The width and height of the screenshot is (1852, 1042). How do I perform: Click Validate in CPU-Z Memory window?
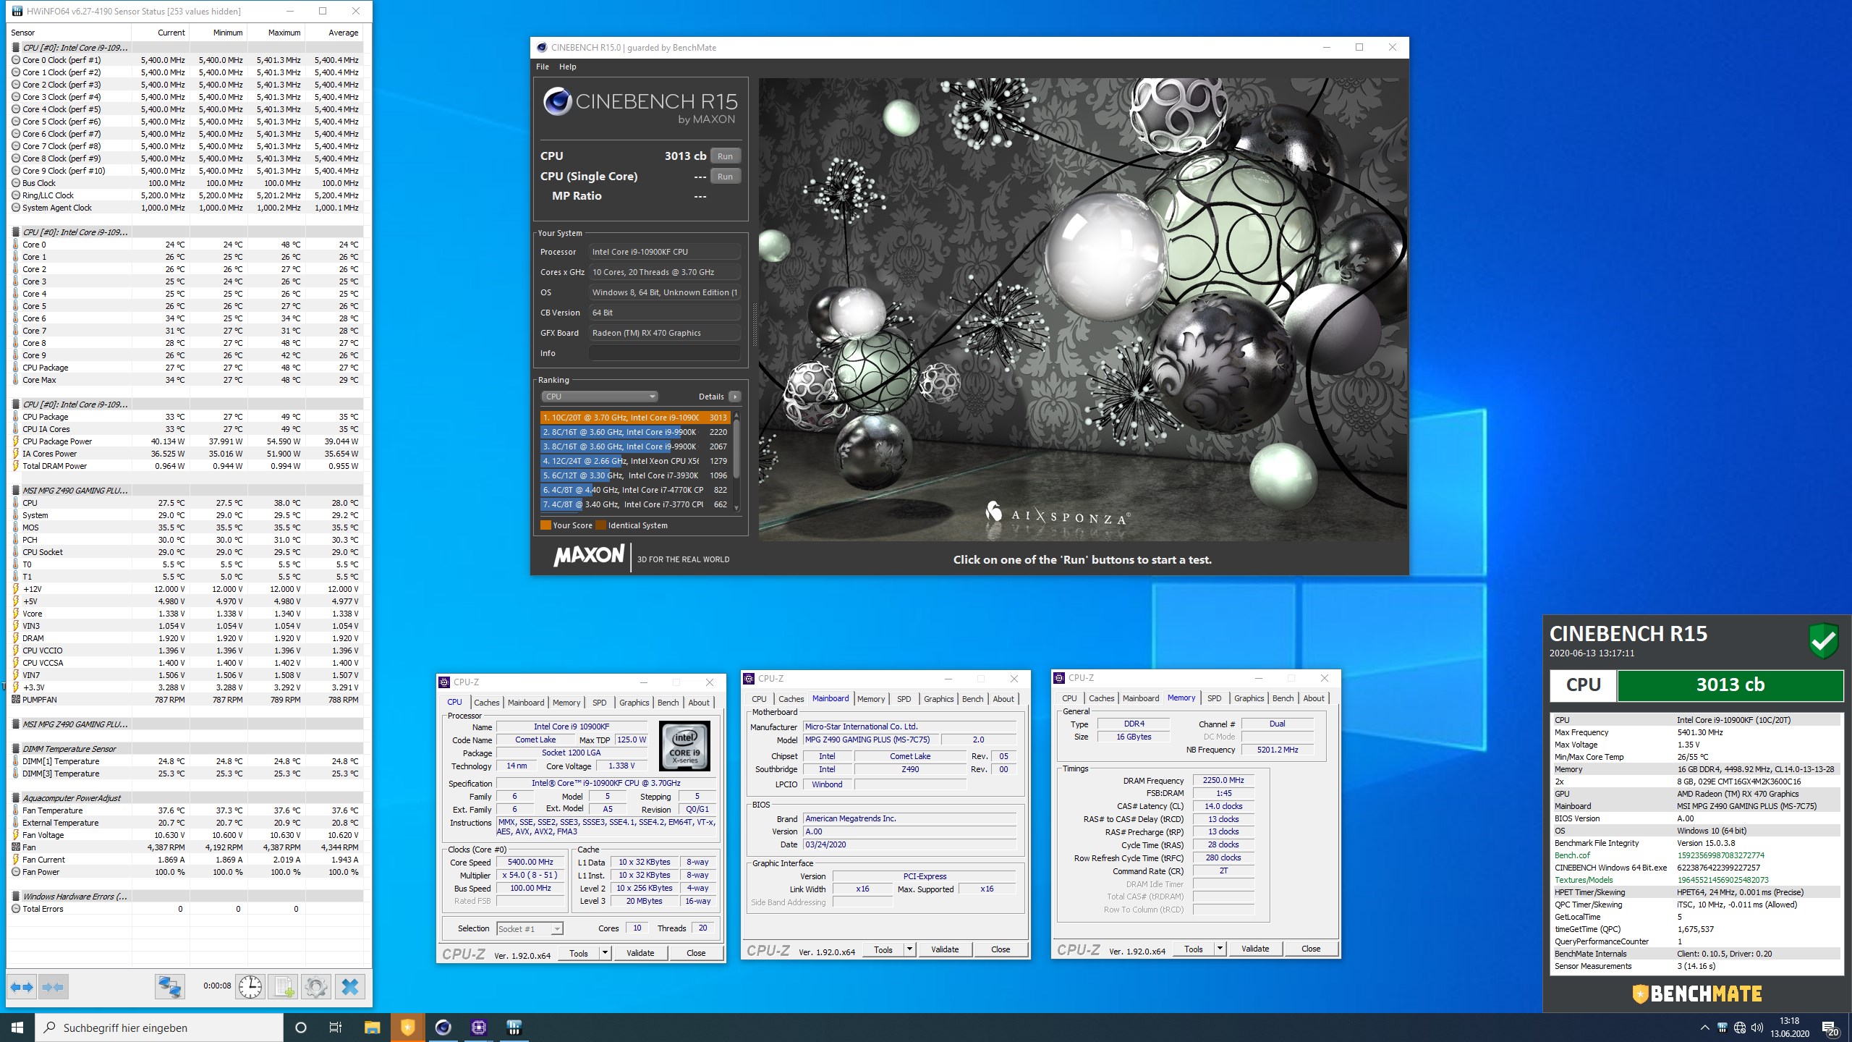1255,949
